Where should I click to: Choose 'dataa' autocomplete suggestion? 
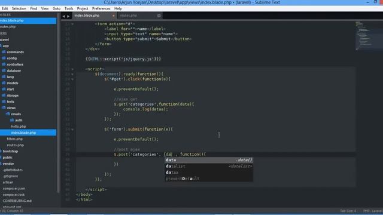209,173
